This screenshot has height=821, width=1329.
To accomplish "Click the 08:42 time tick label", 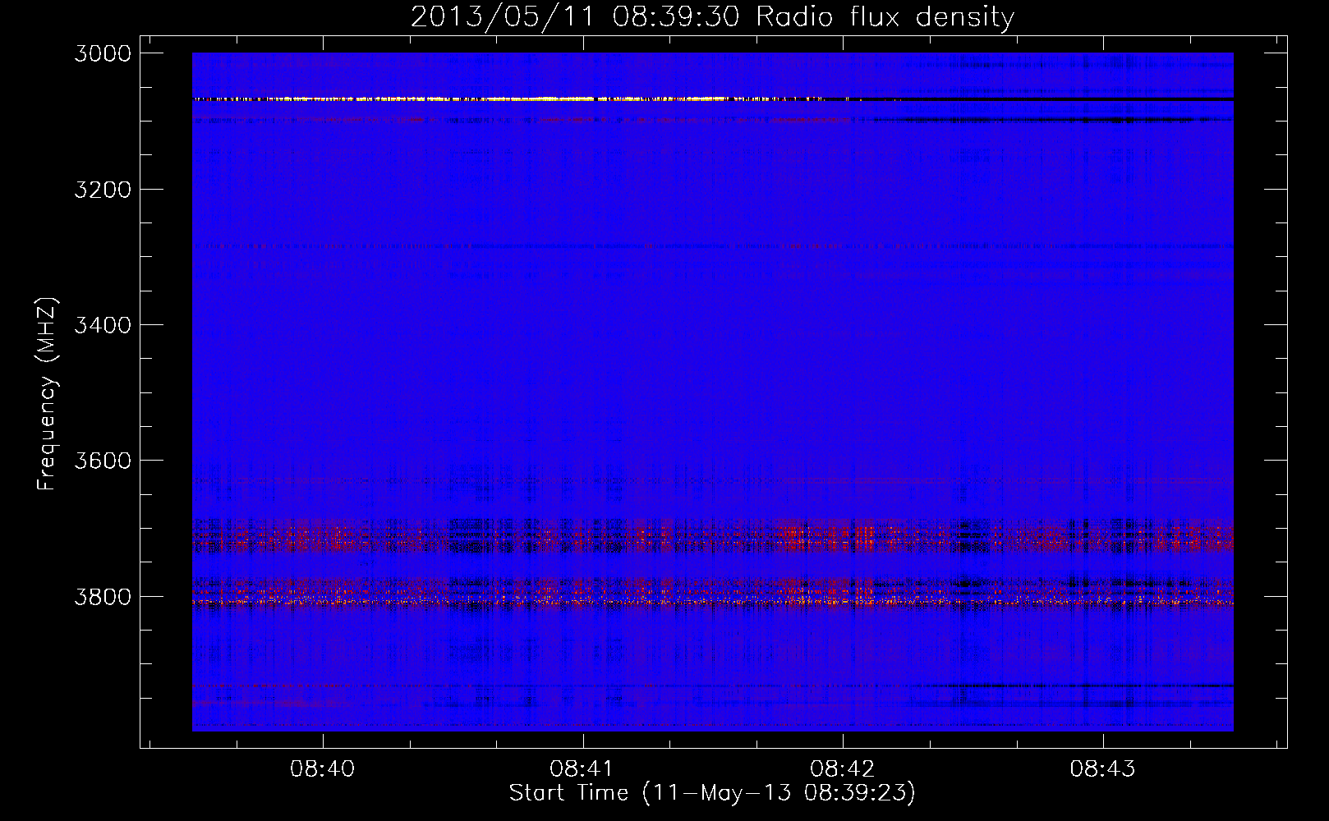I will [x=843, y=768].
